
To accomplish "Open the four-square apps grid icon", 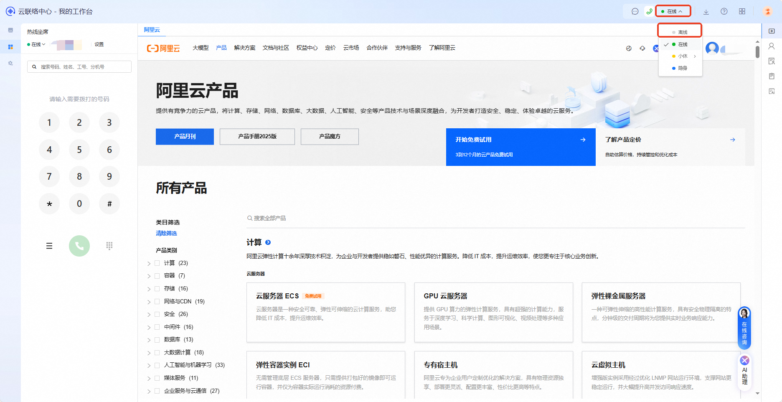I will point(742,11).
